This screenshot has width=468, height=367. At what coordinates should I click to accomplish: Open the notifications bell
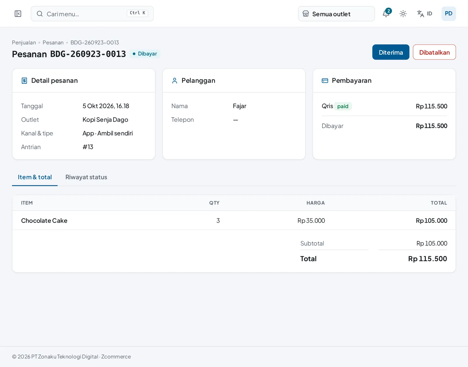pos(386,13)
